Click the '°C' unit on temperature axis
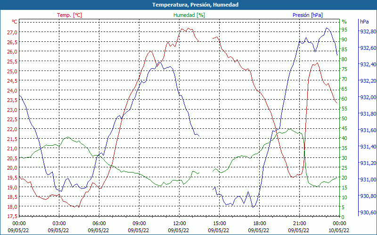 click(x=15, y=22)
